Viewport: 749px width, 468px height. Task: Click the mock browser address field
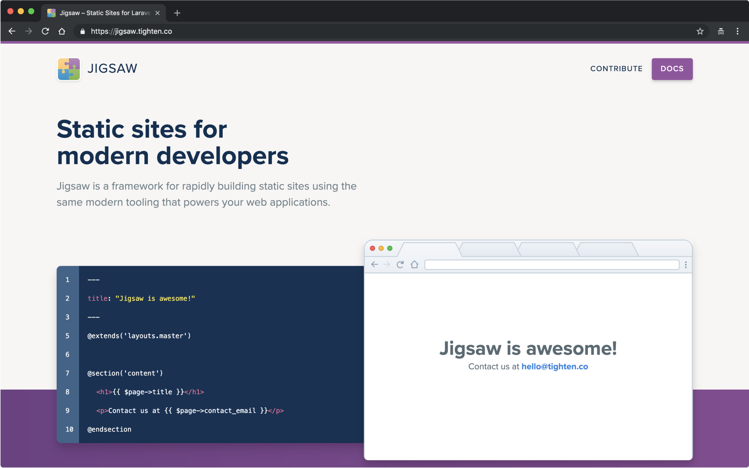(x=552, y=265)
